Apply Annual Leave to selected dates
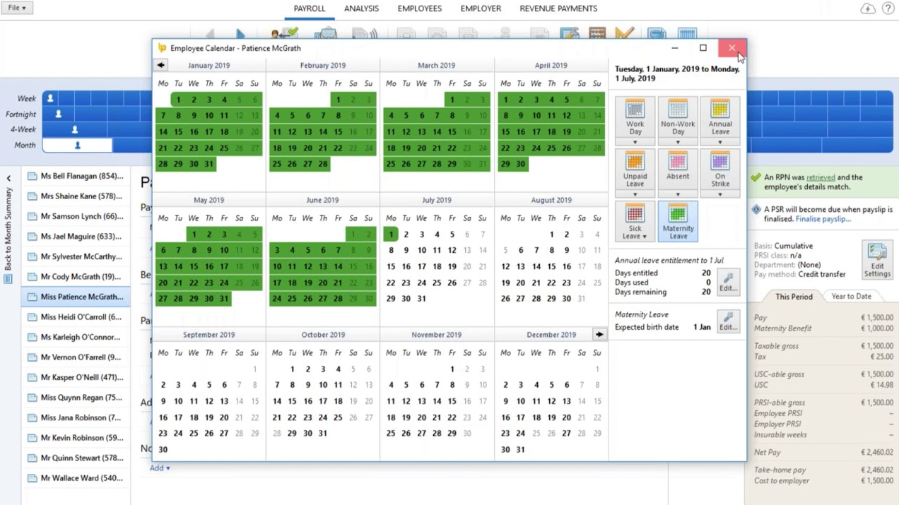The image size is (899, 505). (719, 117)
